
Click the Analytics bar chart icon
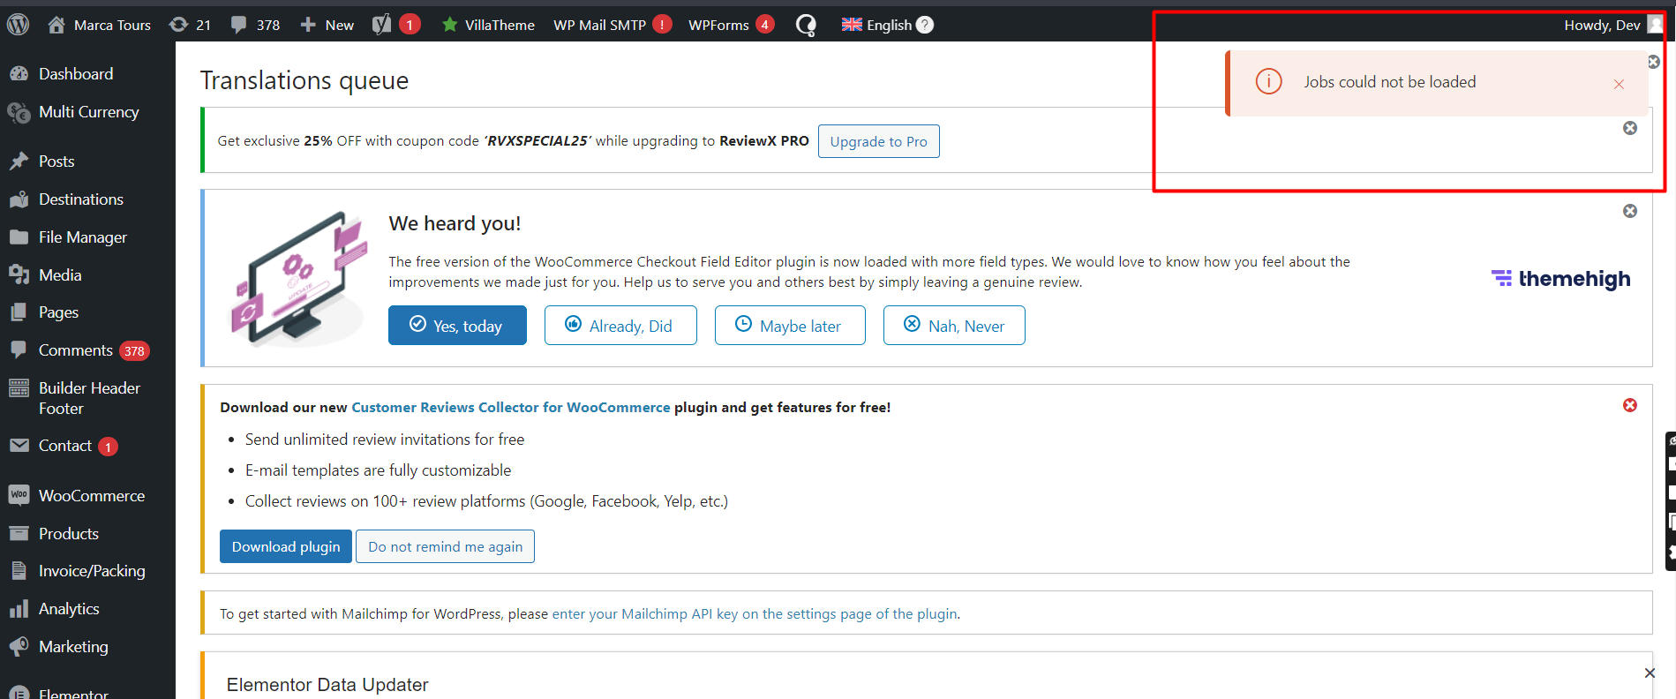19,609
